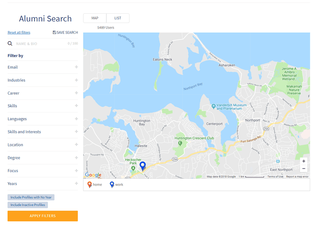Switch to the LIST view tab
The width and height of the screenshot is (336, 227).
point(118,18)
